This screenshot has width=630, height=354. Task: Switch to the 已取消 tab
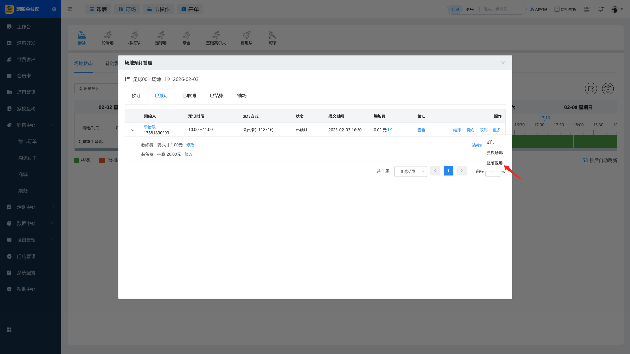tap(189, 95)
